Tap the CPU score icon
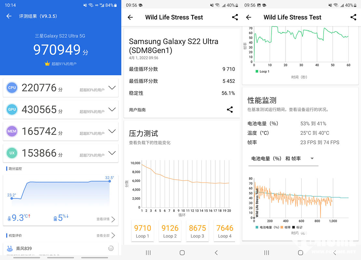This screenshot has width=361, height=260. [x=12, y=88]
